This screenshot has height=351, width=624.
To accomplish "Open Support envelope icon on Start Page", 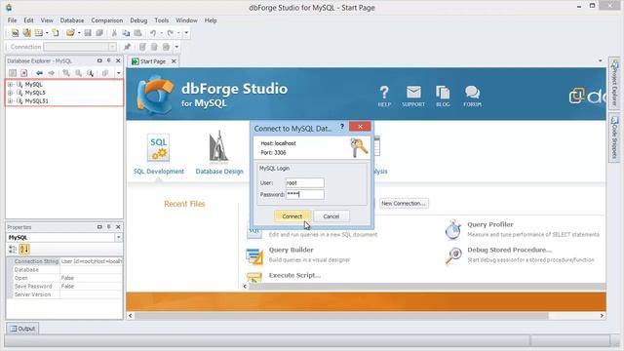I will (413, 96).
